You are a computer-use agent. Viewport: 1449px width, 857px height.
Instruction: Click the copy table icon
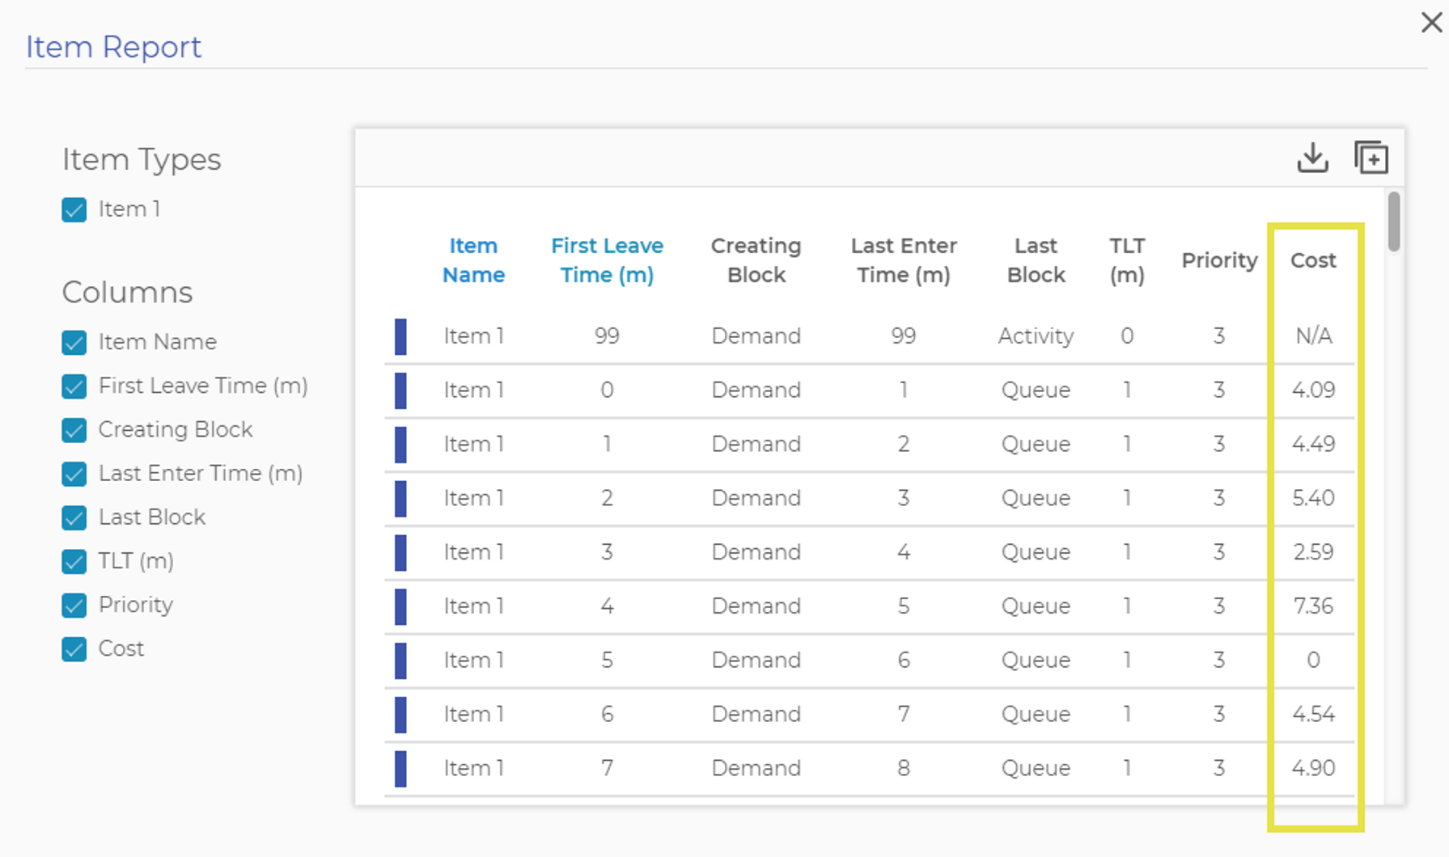[x=1371, y=158]
